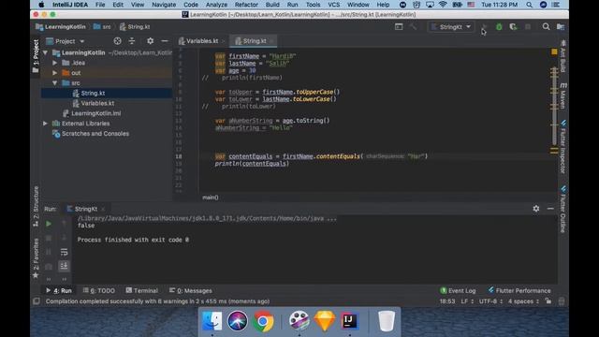The height and width of the screenshot is (337, 599).
Task: Toggle the Maven side tool window
Action: pyautogui.click(x=563, y=95)
